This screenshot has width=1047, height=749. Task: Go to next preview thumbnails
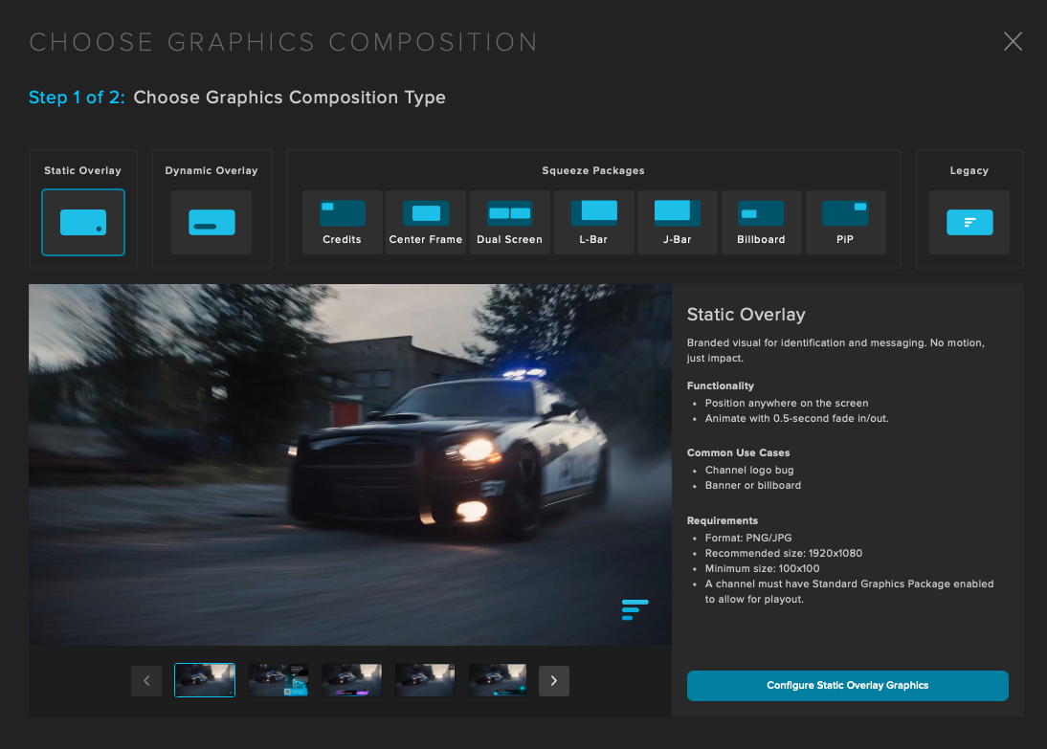554,681
